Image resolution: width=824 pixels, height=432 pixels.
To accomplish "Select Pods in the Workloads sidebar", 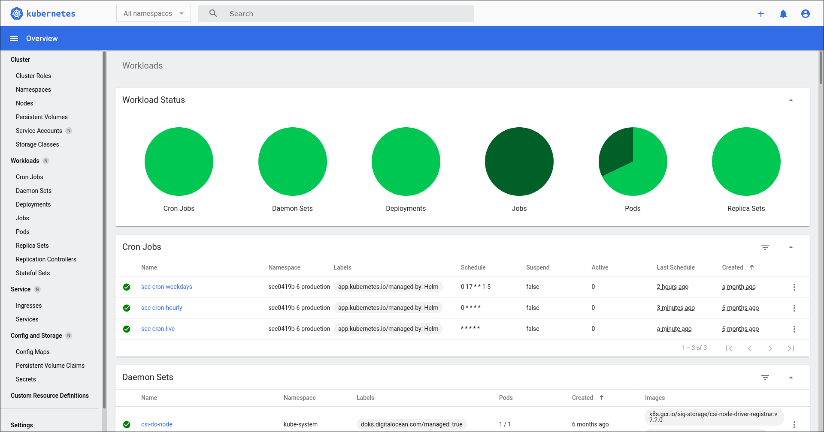I will pyautogui.click(x=23, y=232).
